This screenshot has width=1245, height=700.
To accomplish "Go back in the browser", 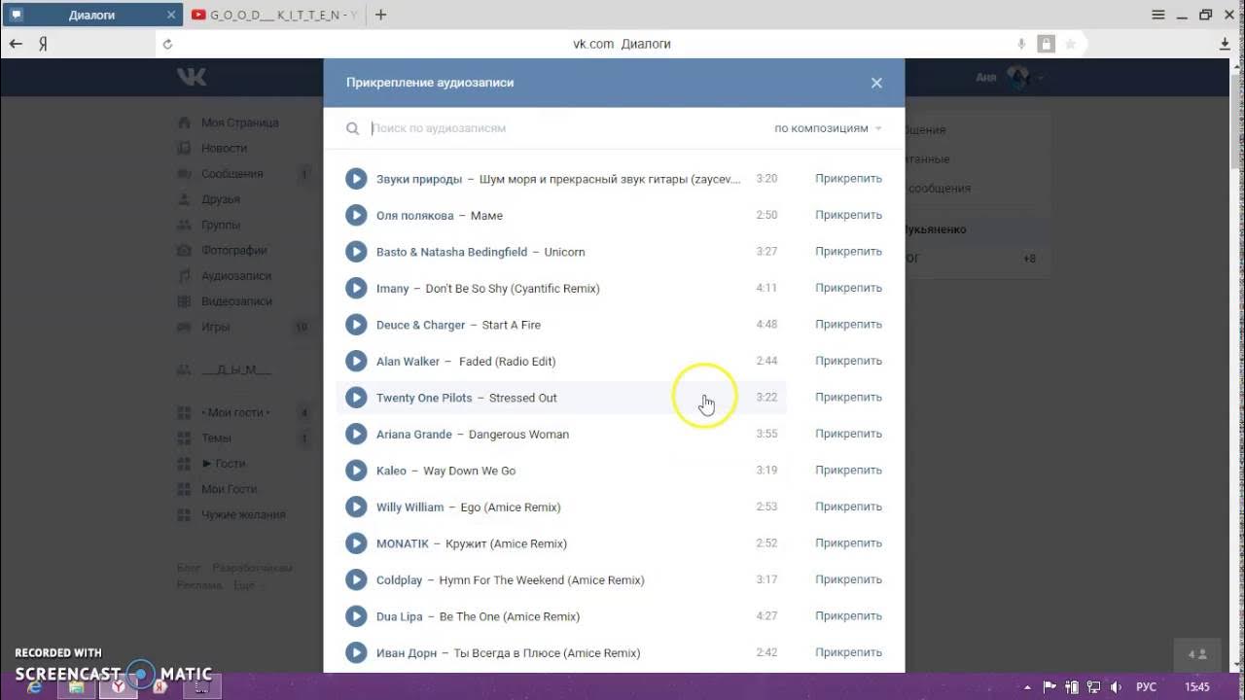I will tap(16, 44).
